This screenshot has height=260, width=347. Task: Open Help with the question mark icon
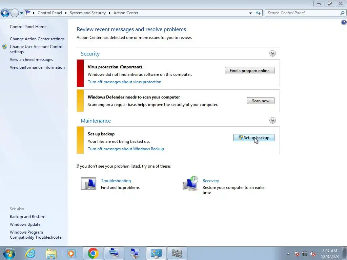[x=344, y=22]
